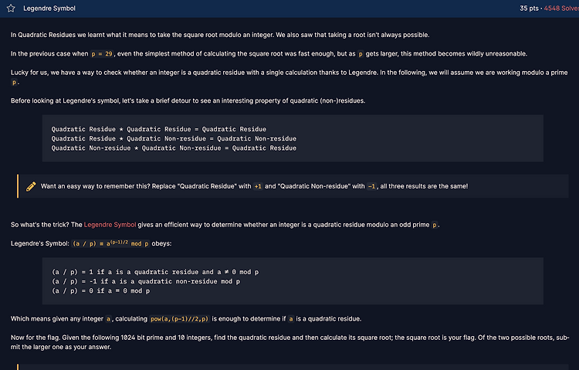Click the 'Now for the flag' paragraph

click(x=289, y=342)
